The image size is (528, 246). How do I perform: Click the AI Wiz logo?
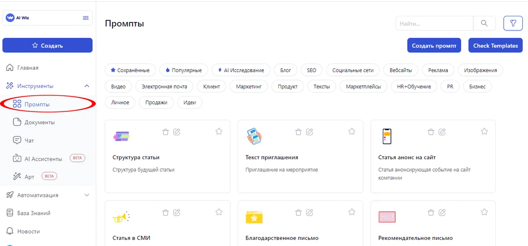[x=10, y=18]
